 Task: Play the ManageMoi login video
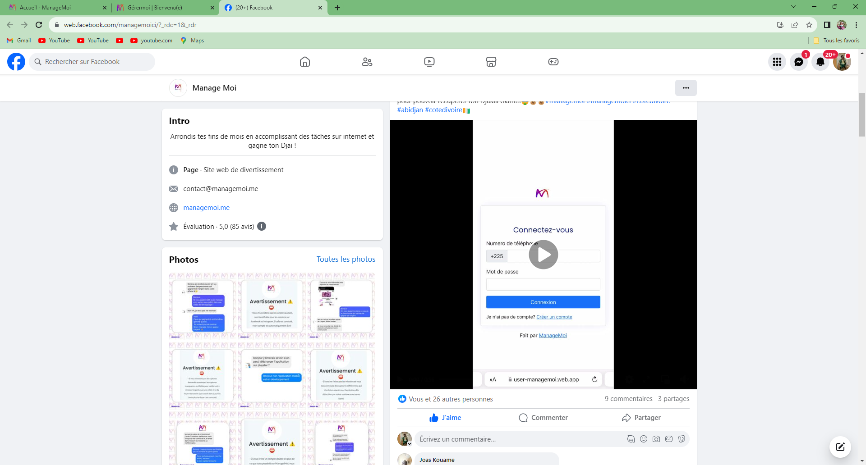click(x=543, y=255)
